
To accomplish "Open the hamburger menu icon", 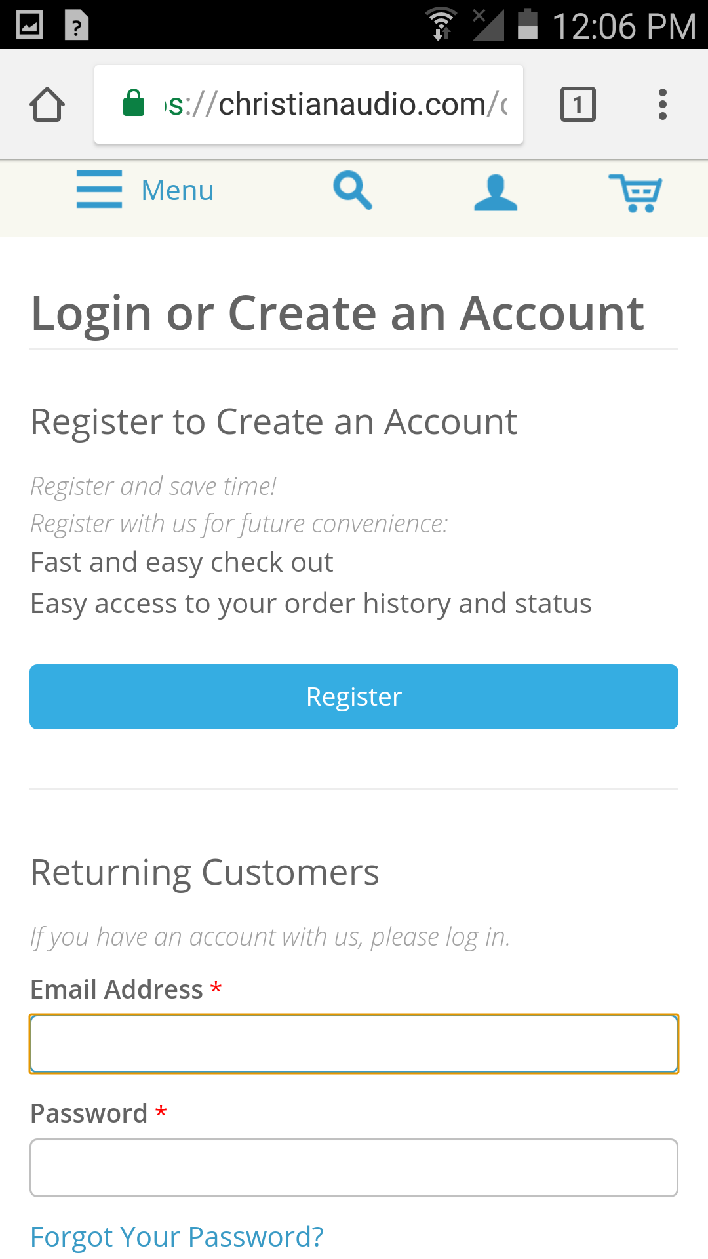I will tap(99, 190).
